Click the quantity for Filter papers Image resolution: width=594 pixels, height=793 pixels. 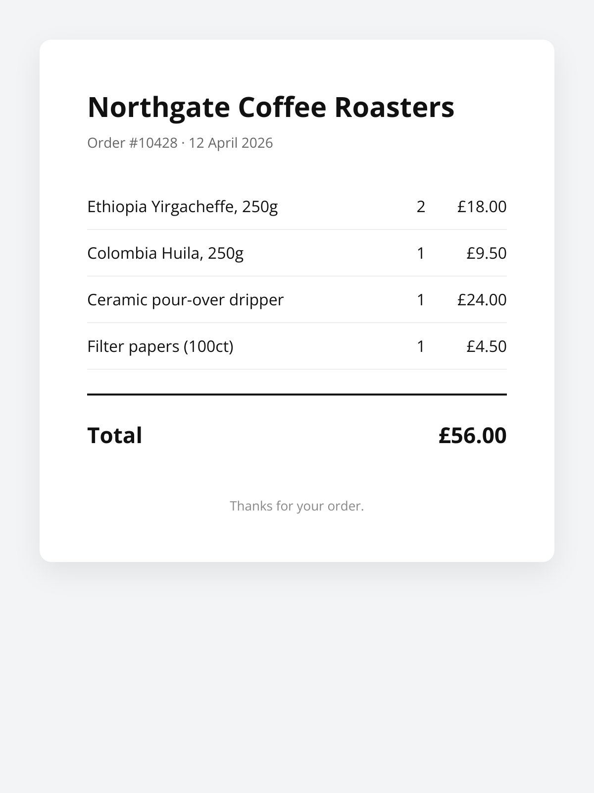click(421, 346)
